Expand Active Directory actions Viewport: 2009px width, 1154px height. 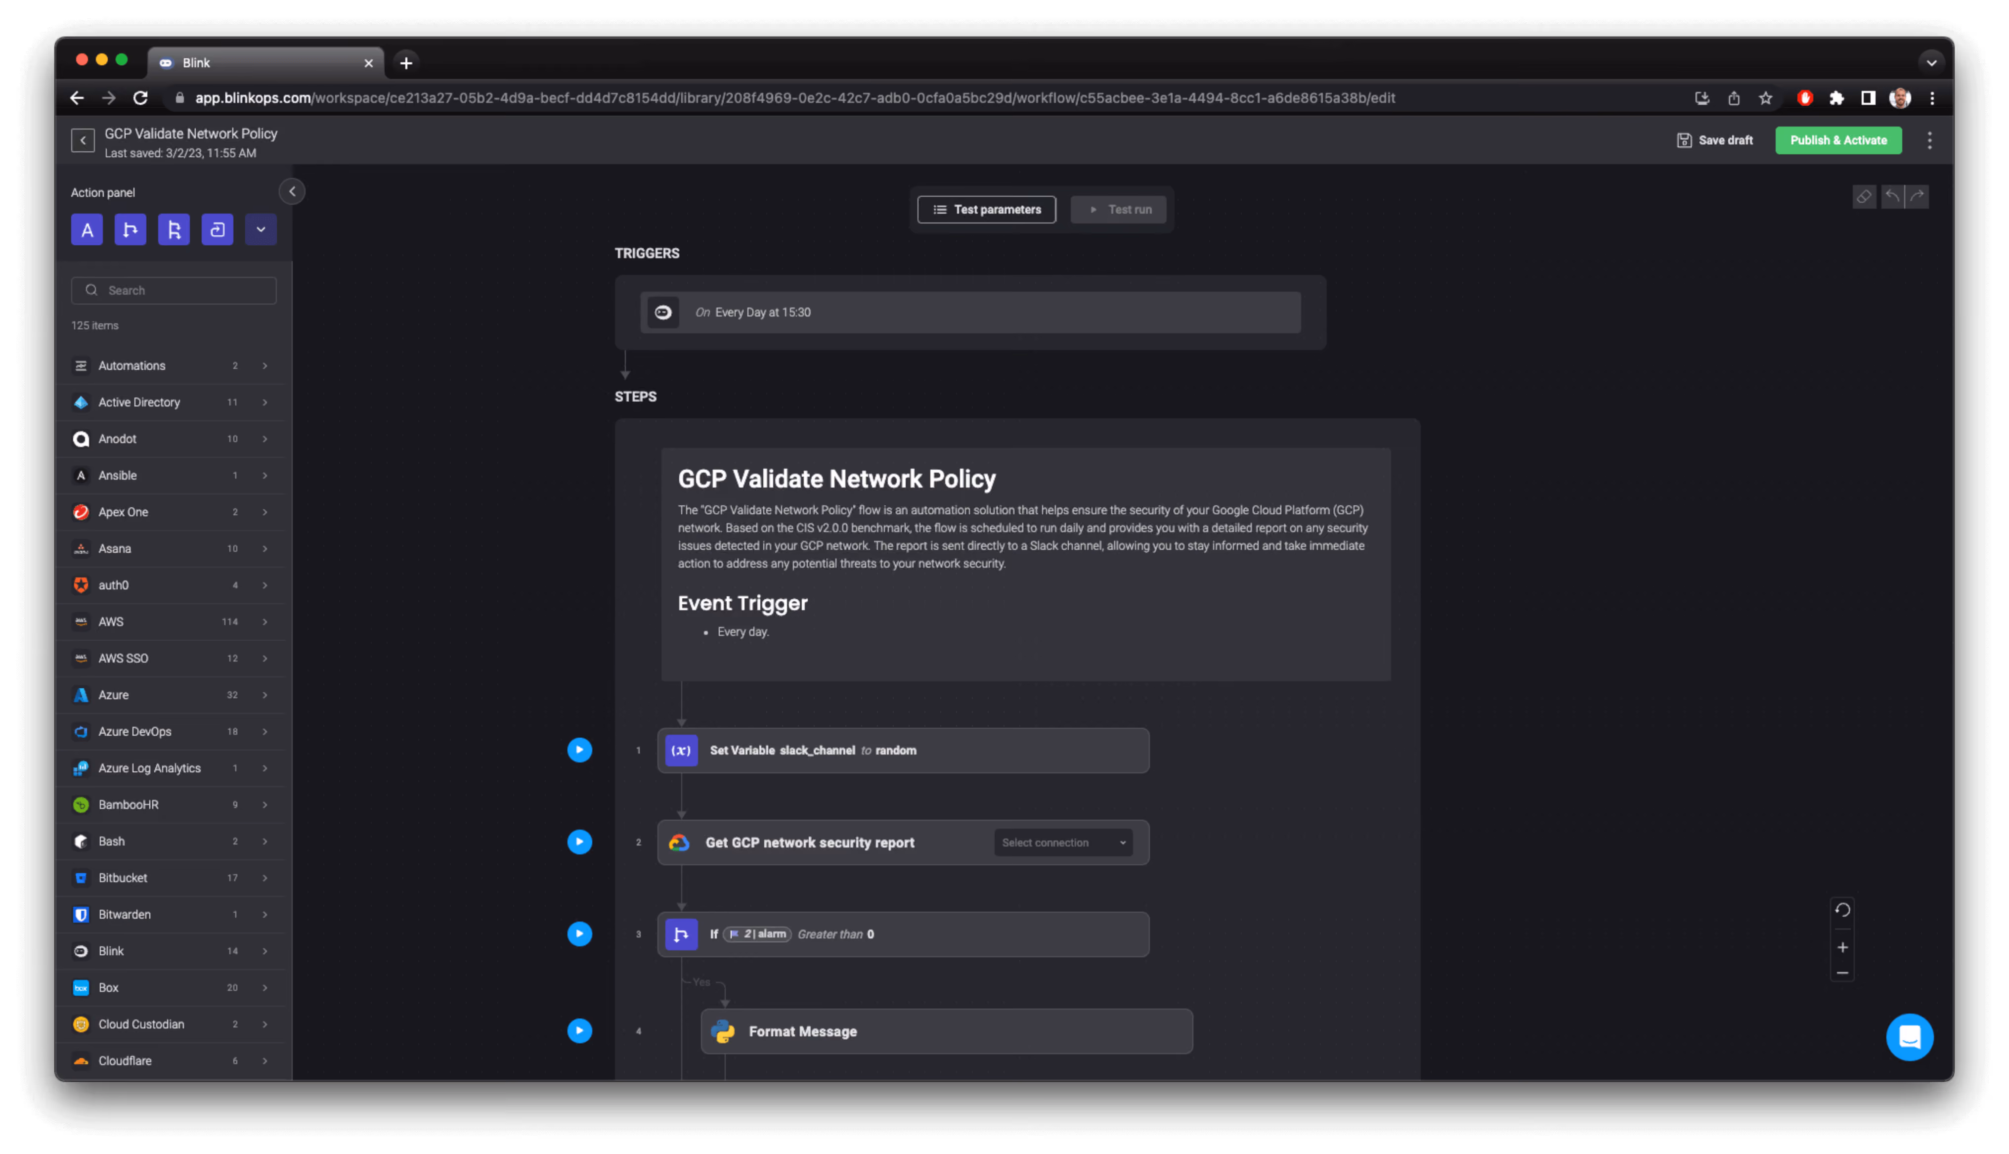[x=171, y=402]
